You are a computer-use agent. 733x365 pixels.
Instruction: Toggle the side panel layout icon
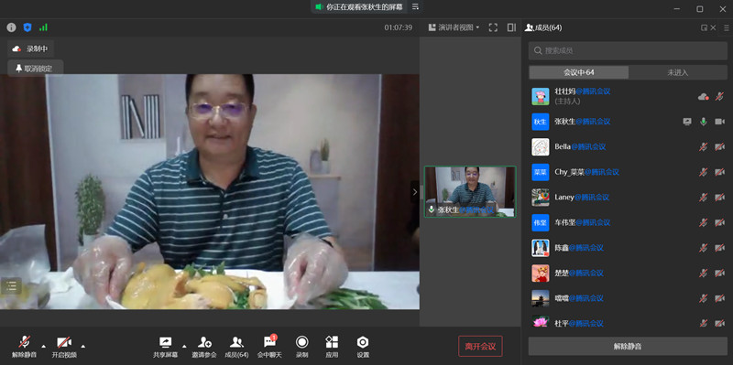tap(511, 27)
